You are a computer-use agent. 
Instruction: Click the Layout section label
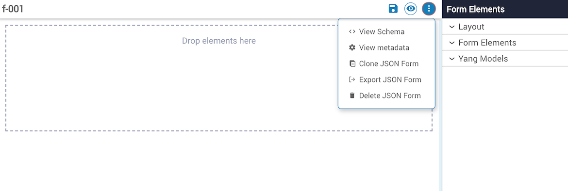coord(471,27)
